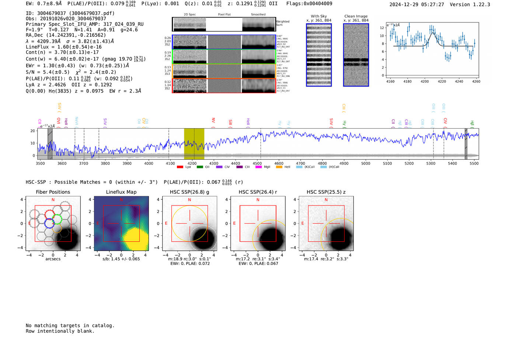
Task: Open the Clean Image cutout
Action: [356, 55]
